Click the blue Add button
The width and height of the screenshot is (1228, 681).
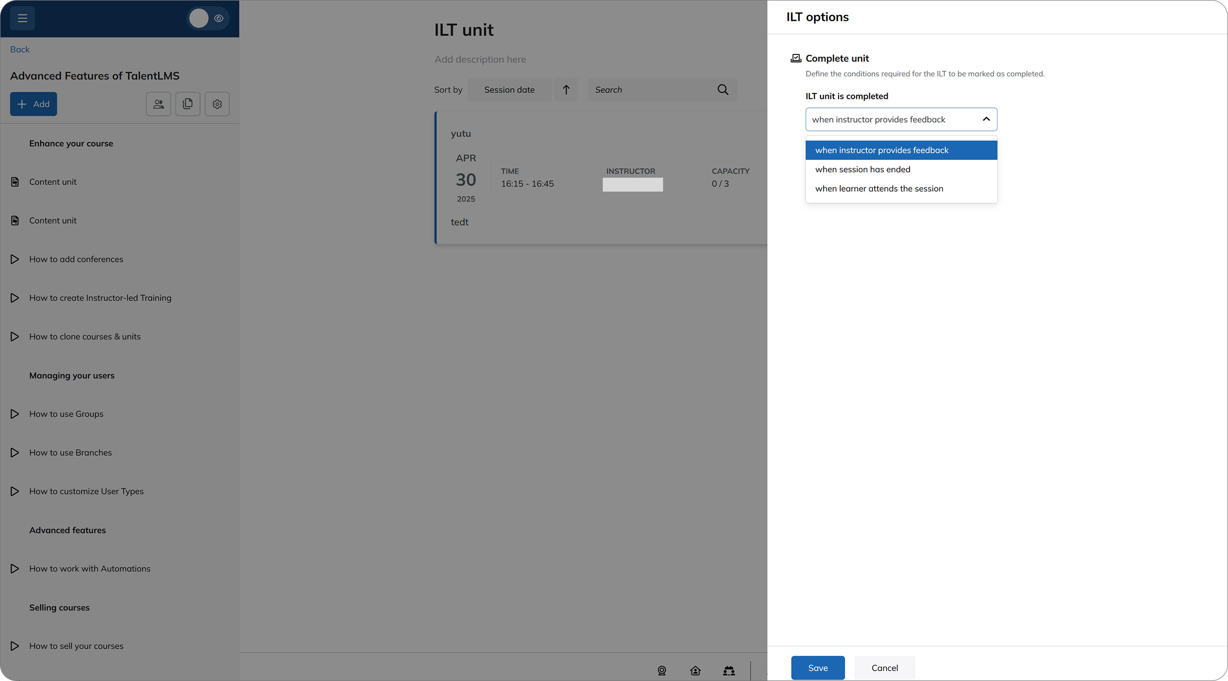pos(34,104)
